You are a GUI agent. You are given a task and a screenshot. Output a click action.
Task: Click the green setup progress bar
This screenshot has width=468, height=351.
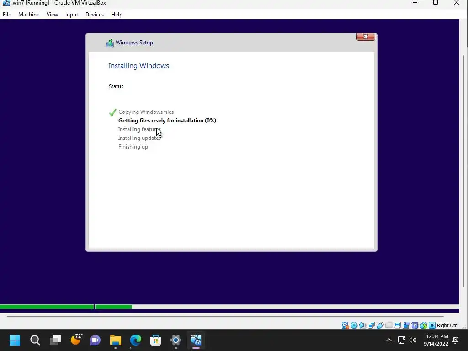(66, 307)
